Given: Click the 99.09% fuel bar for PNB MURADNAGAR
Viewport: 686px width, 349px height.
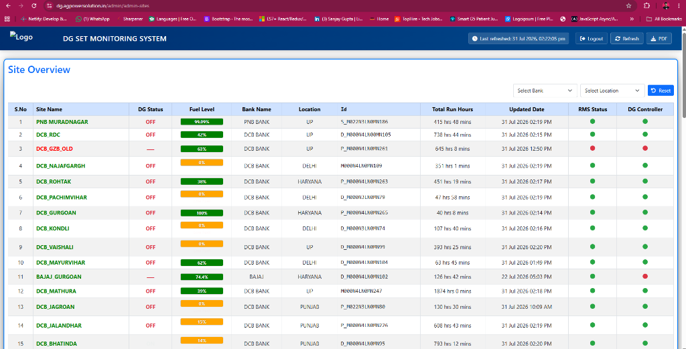Looking at the screenshot, I should tap(202, 122).
